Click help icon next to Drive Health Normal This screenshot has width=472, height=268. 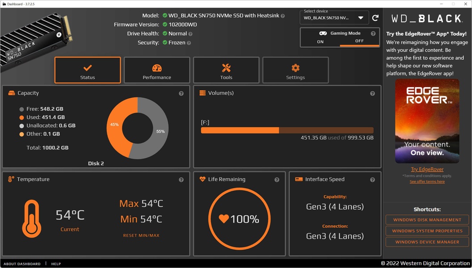190,34
